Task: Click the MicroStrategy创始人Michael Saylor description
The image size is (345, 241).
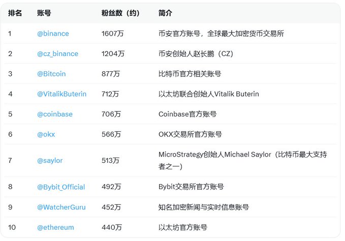Action: pos(243,161)
